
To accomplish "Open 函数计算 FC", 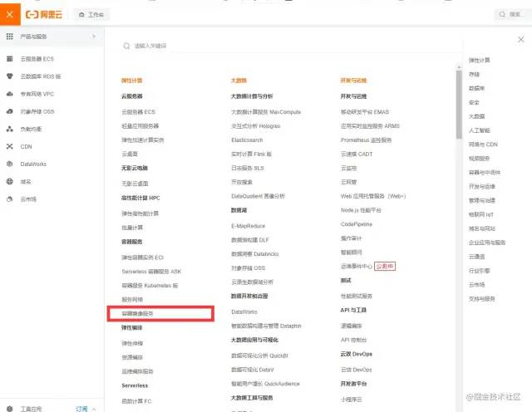I will click(x=136, y=401).
